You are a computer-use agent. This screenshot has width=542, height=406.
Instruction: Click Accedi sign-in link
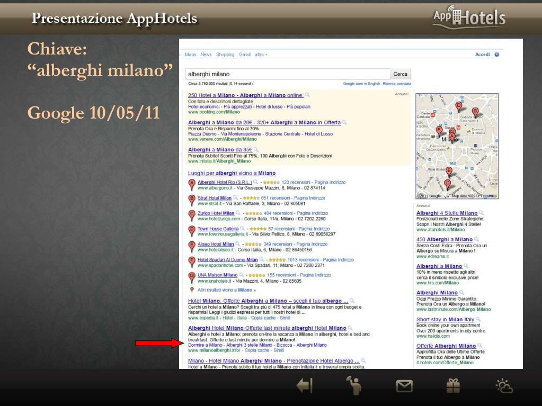(482, 55)
